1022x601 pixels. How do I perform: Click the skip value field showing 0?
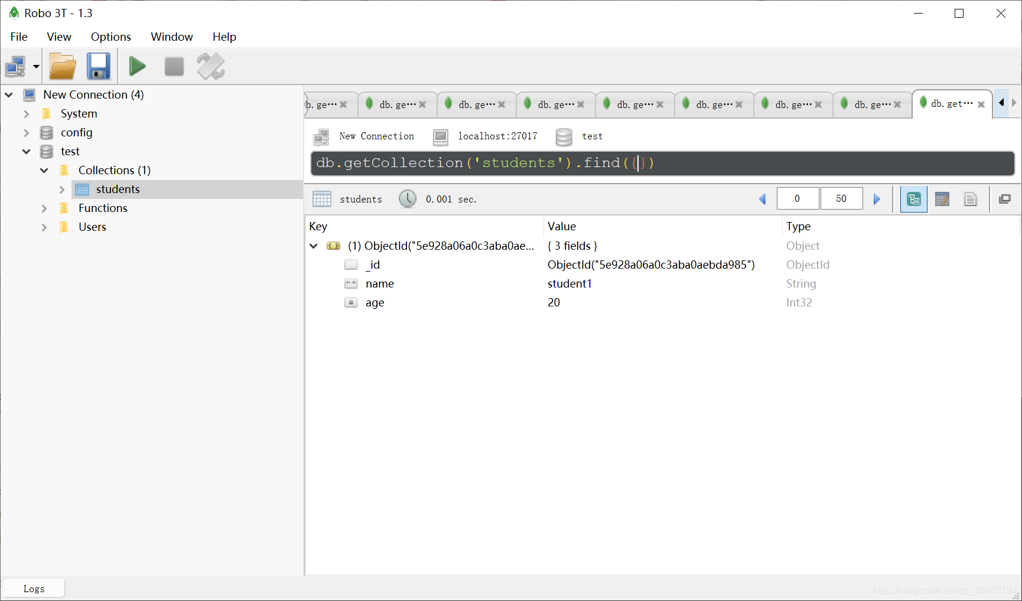click(x=798, y=198)
